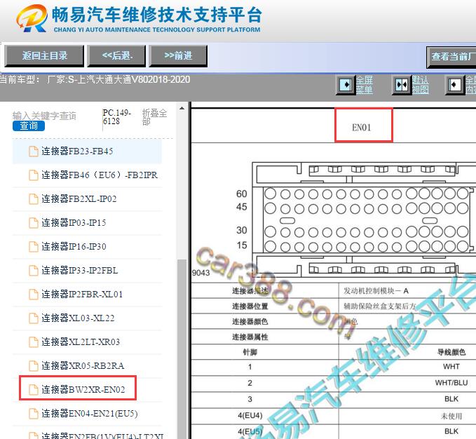Click the PC.149-6128 text label
This screenshot has height=439, width=476.
coord(116,117)
